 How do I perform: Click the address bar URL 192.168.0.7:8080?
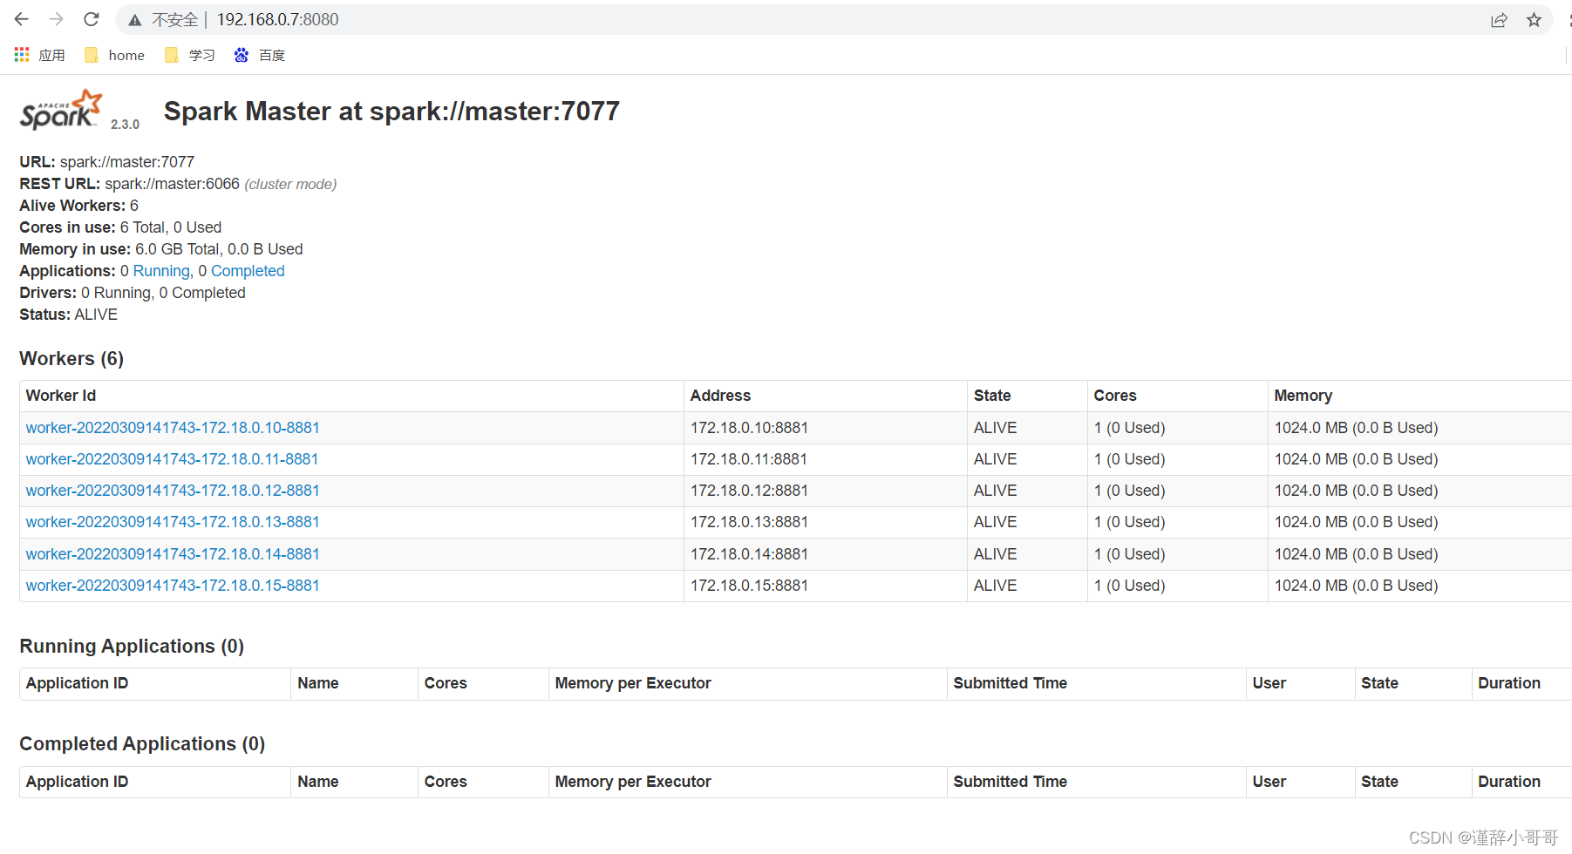coord(277,19)
